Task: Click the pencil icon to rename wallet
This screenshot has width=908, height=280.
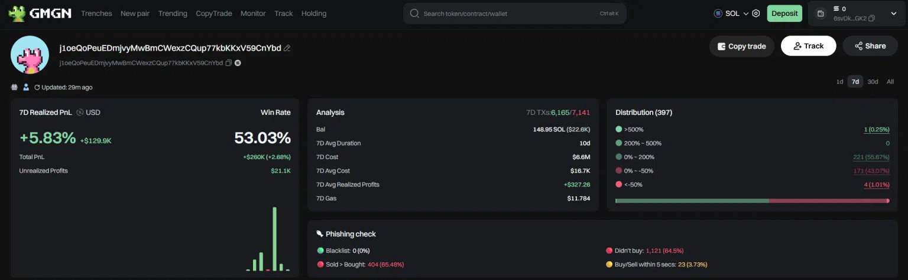Action: (x=287, y=48)
